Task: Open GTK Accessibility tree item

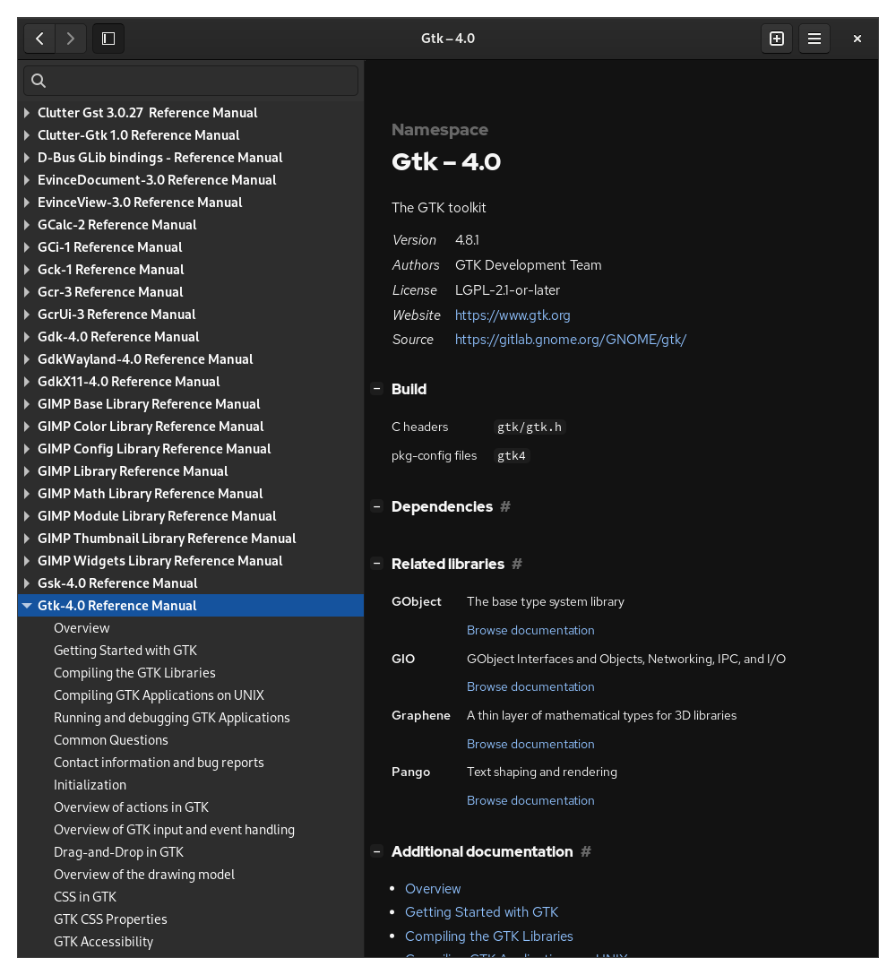Action: click(190, 941)
